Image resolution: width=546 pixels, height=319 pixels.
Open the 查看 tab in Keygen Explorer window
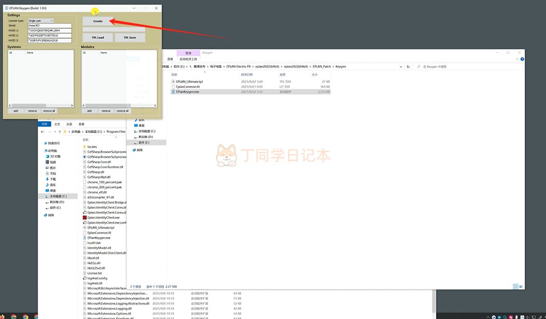tap(170, 60)
